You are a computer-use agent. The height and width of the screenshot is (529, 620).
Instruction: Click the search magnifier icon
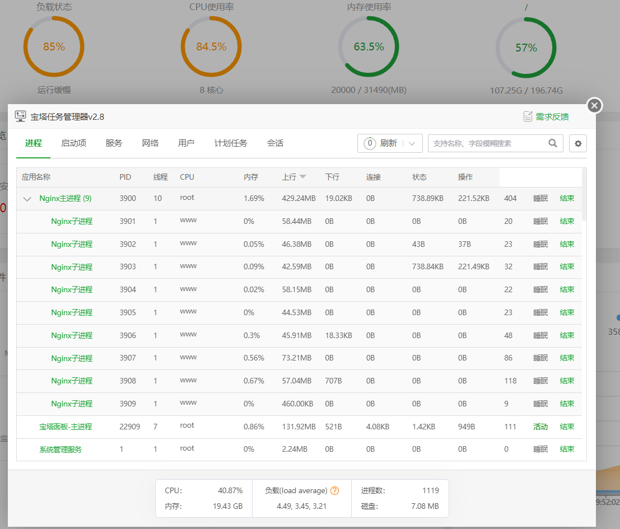(x=552, y=143)
